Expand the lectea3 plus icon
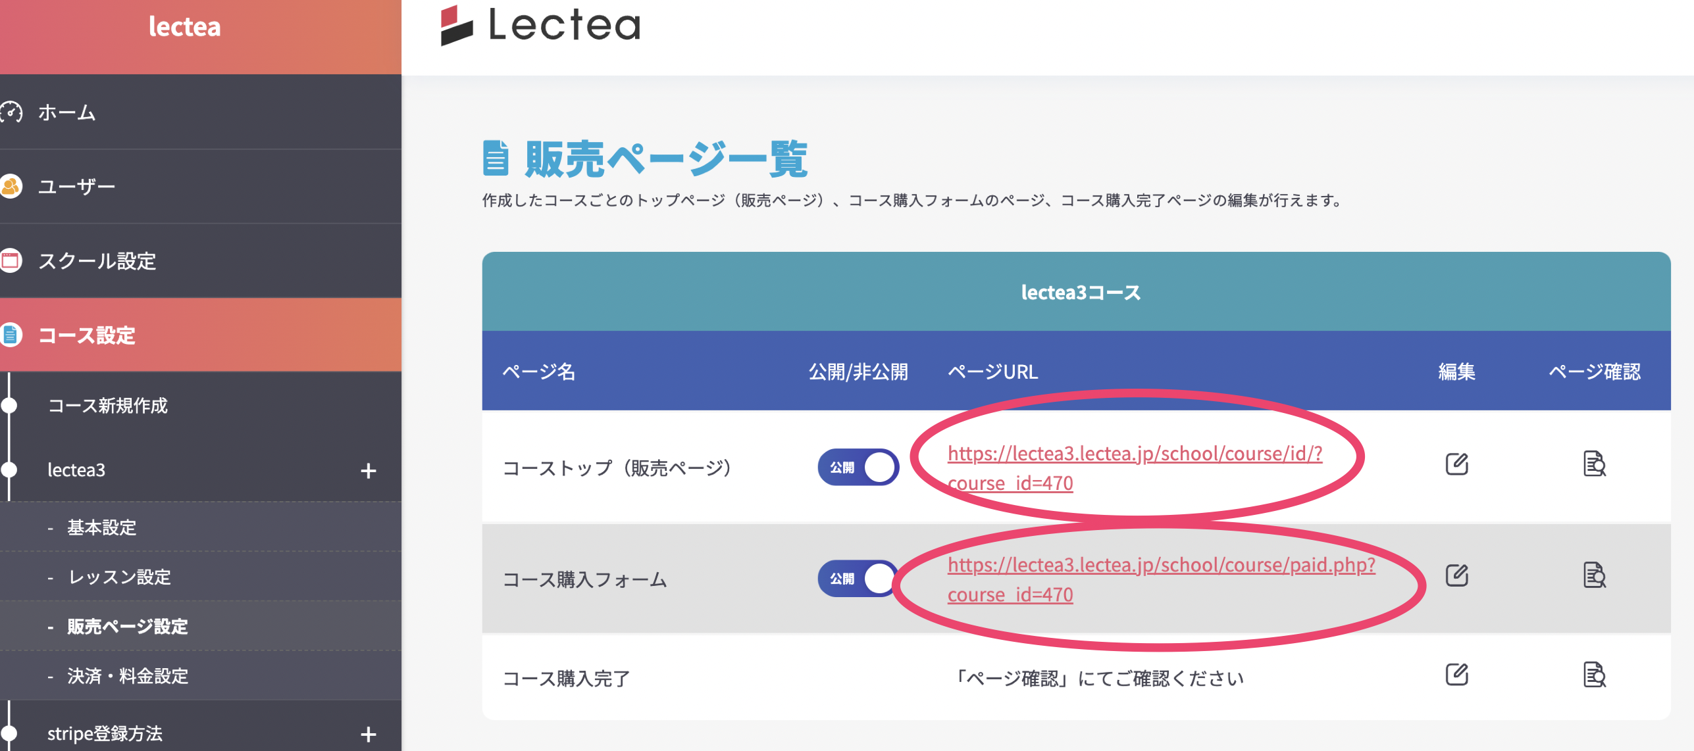The height and width of the screenshot is (751, 1694). [369, 471]
